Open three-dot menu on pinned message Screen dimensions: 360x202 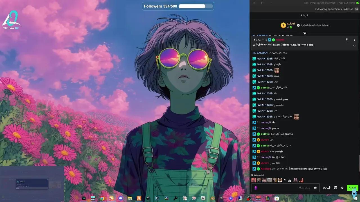(354, 40)
